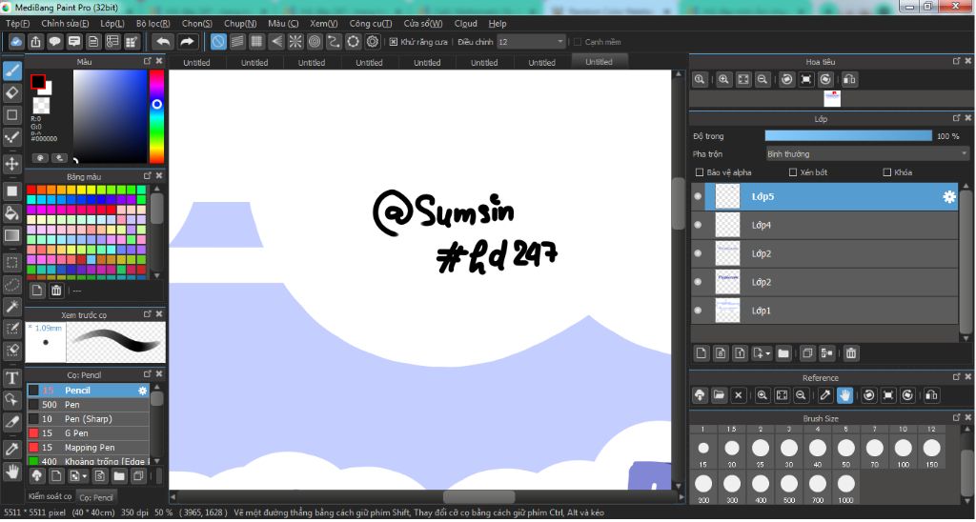Switch to the Kiểm soát cọ tab
The width and height of the screenshot is (976, 522).
click(50, 496)
